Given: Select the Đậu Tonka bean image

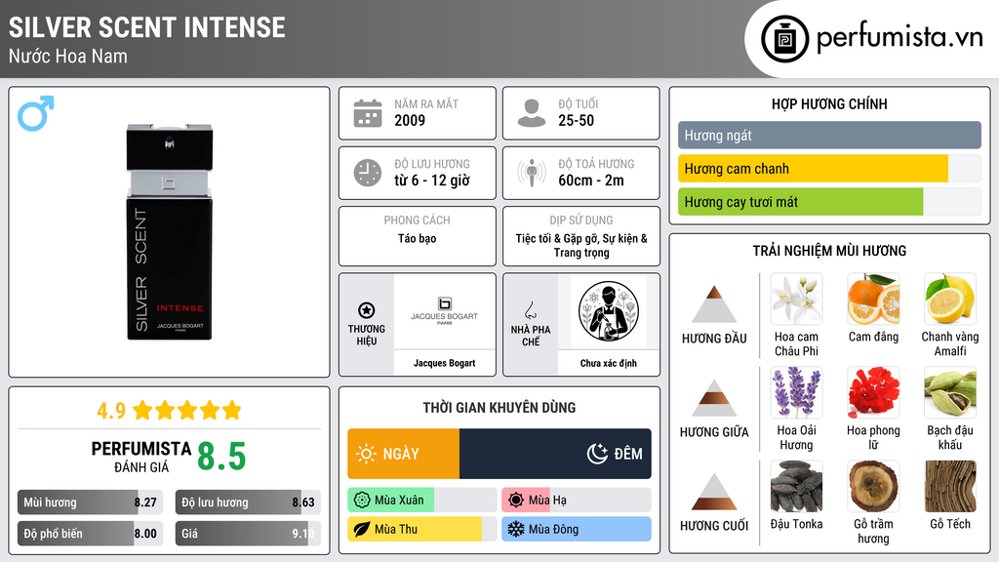Looking at the screenshot, I should [x=796, y=486].
